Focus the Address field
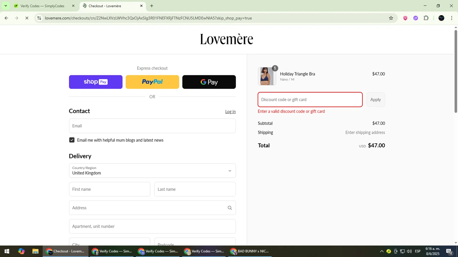This screenshot has width=458, height=257. coord(152,208)
